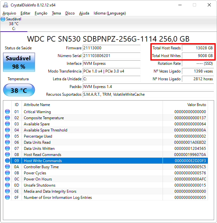Click status orb for Percentage Used row
Image resolution: width=217 pixels, height=223 pixels.
click(x=7, y=136)
